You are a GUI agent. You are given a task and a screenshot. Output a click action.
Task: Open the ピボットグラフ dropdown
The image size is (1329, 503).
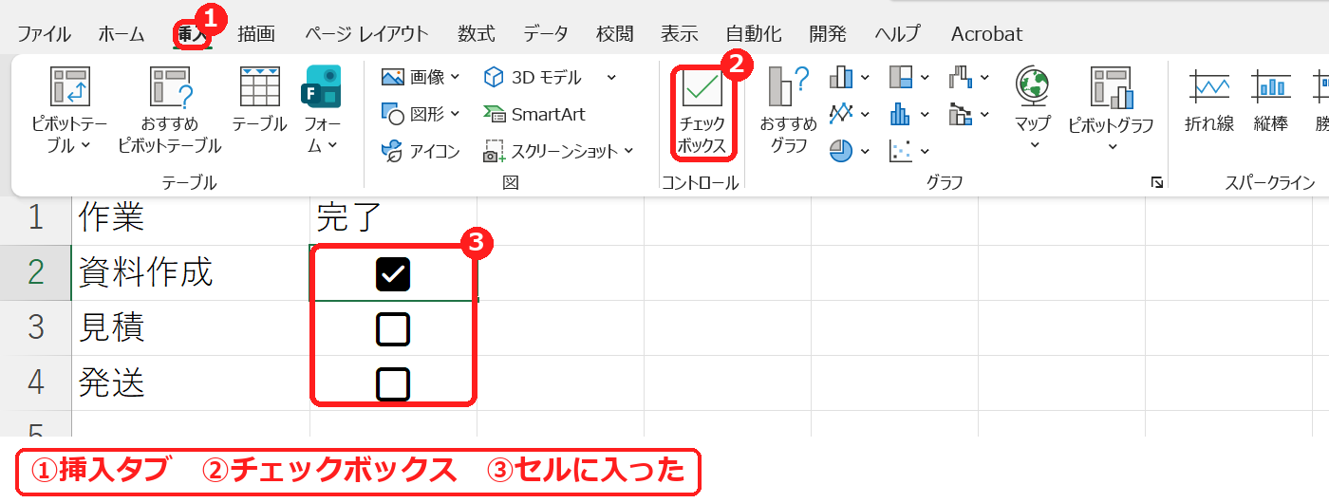click(1111, 110)
